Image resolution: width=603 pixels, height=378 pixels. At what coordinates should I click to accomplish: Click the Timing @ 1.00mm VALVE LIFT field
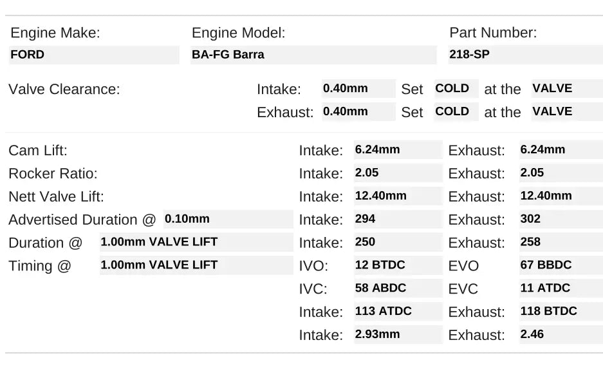(196, 265)
